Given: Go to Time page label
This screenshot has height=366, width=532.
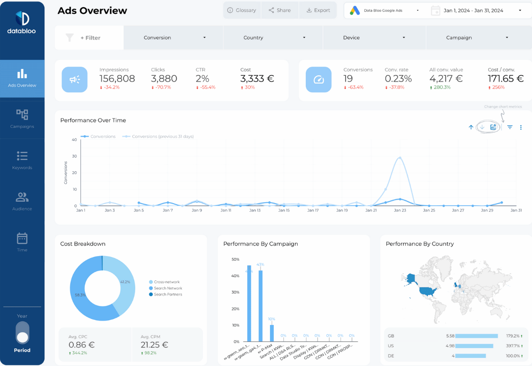Looking at the screenshot, I should pyautogui.click(x=22, y=250).
